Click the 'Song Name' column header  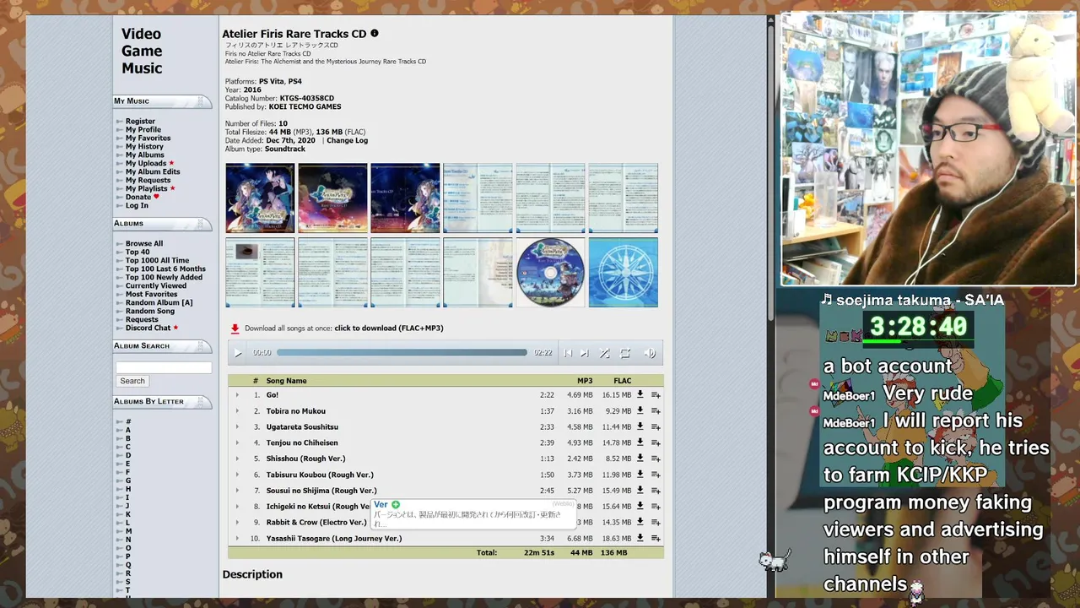coord(286,381)
